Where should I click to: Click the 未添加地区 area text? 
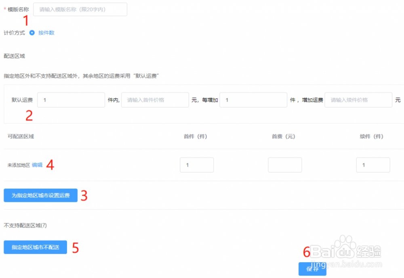point(18,165)
